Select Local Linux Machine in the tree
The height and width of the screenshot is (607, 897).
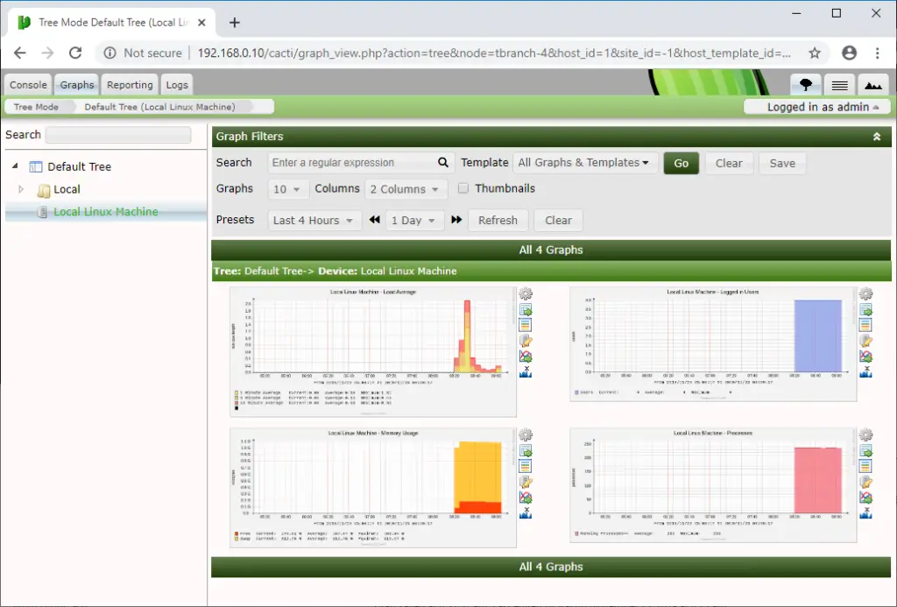point(103,211)
